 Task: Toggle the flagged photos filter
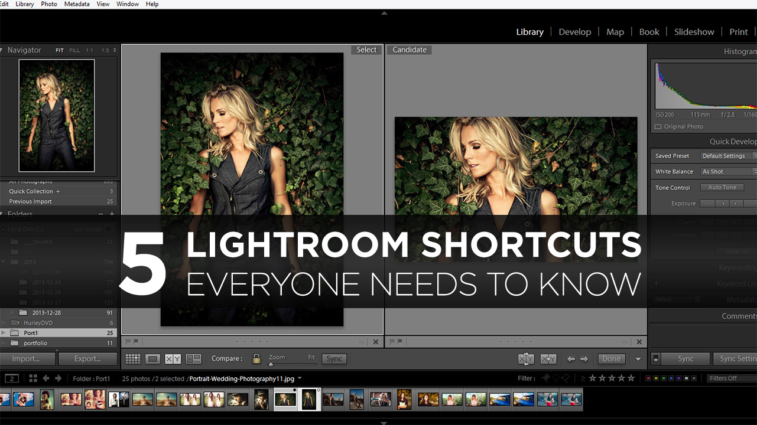pyautogui.click(x=545, y=378)
